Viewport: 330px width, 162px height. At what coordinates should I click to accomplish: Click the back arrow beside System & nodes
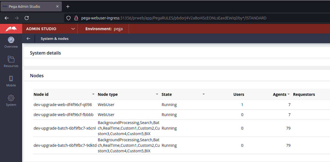[28, 38]
